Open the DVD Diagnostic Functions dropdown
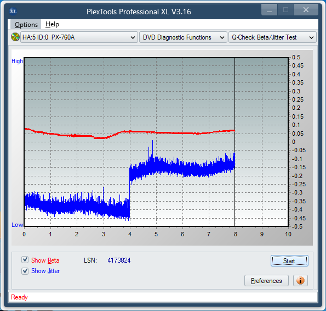326x311 pixels. point(183,37)
